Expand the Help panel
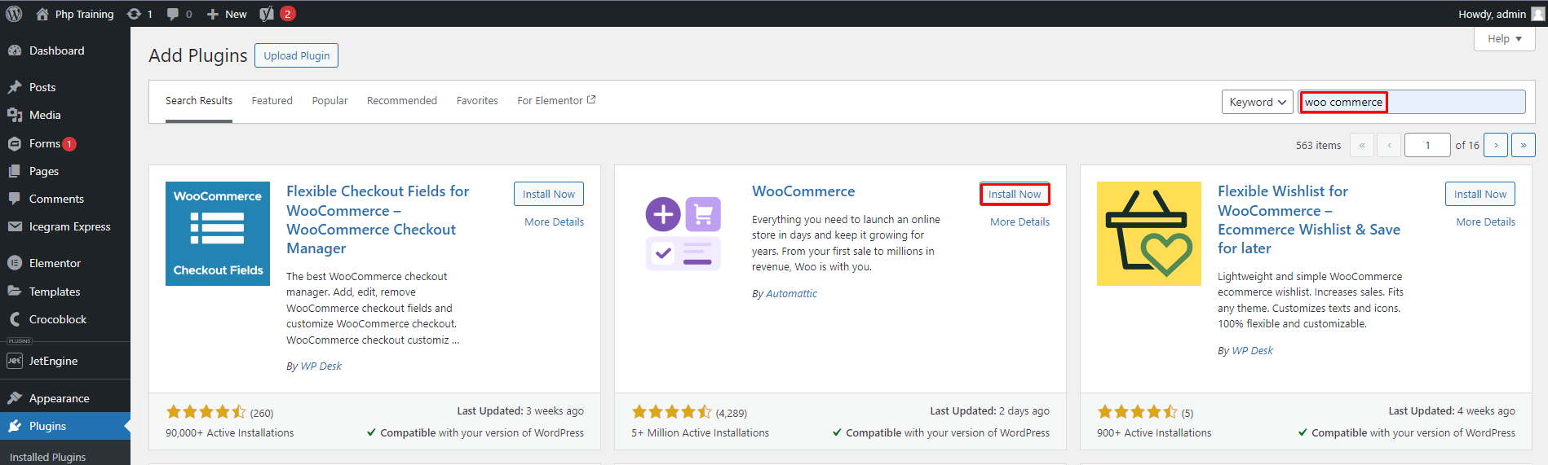 [x=1504, y=39]
